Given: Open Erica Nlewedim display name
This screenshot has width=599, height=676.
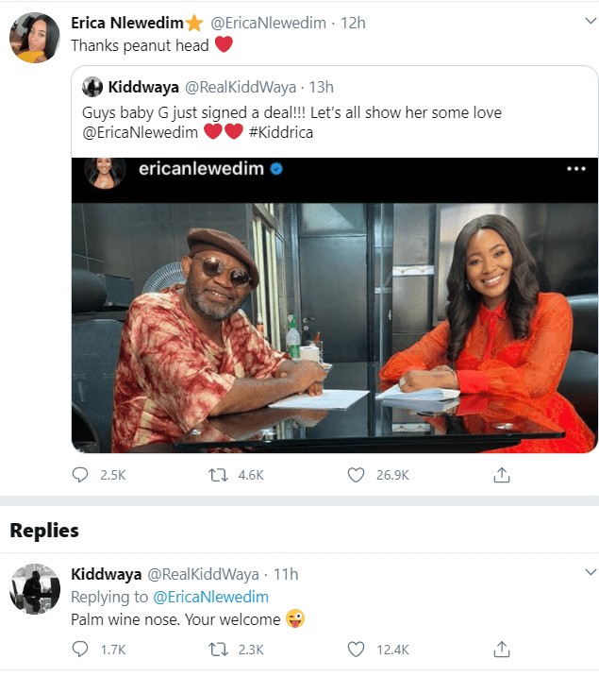Looking at the screenshot, I should (127, 23).
